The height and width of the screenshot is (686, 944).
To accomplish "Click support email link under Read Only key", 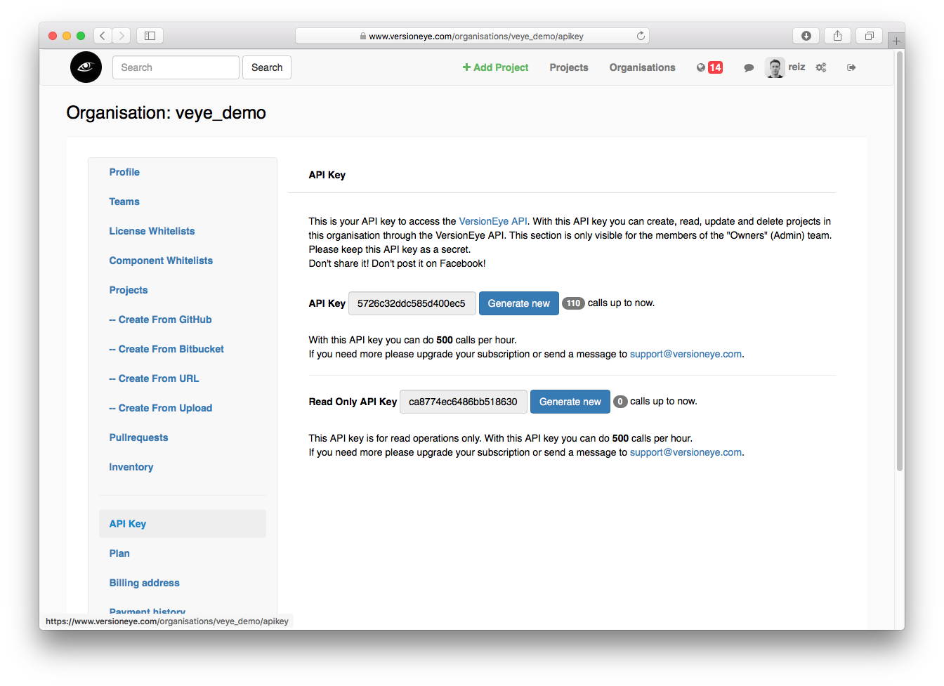I will tap(686, 452).
